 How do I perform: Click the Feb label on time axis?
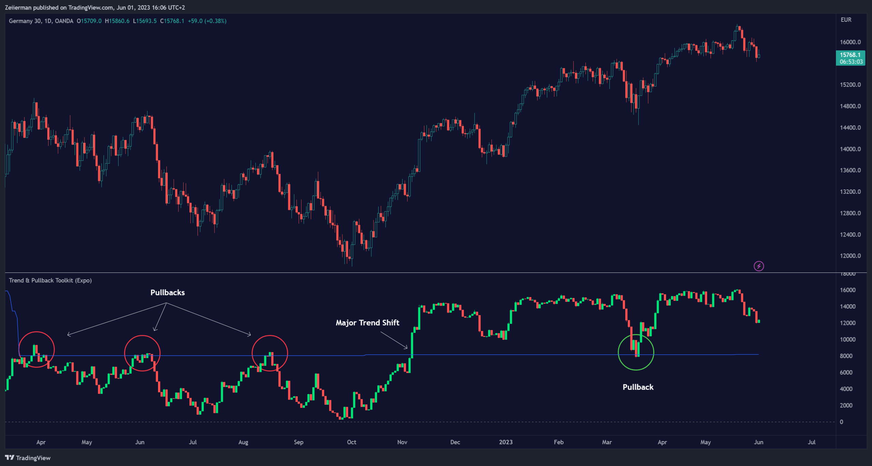click(x=559, y=442)
